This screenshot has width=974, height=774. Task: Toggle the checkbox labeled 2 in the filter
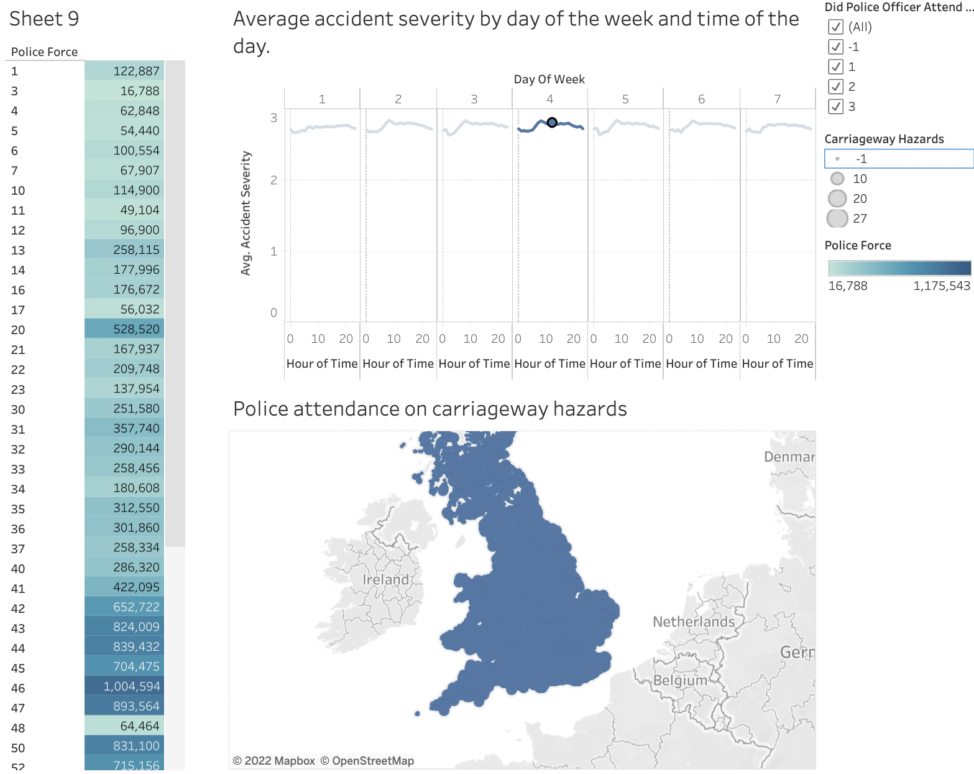835,86
